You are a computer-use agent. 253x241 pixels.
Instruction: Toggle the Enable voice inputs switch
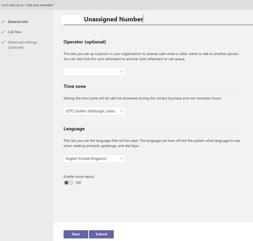click(x=68, y=183)
